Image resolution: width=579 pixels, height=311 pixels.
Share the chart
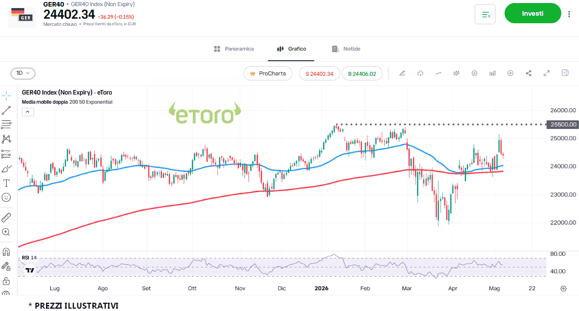click(528, 73)
